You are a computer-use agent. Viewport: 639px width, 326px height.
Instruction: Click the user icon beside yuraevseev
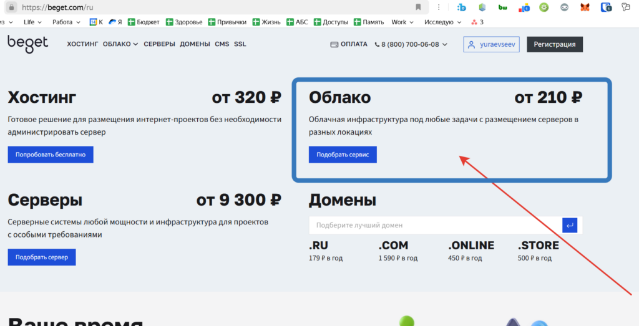click(x=471, y=44)
